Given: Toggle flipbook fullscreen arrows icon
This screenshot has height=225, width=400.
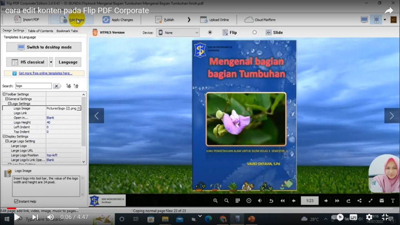Looking at the screenshot, I should tap(371, 201).
